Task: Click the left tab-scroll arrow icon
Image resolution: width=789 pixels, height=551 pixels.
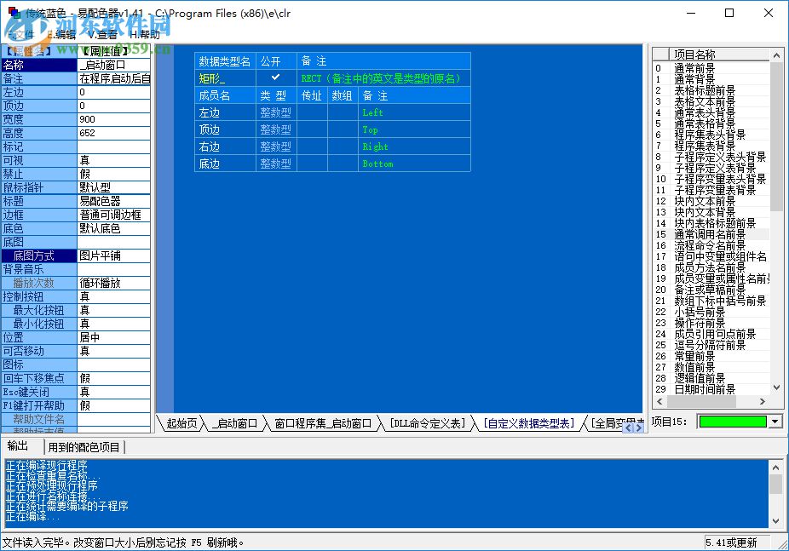Action: 628,428
